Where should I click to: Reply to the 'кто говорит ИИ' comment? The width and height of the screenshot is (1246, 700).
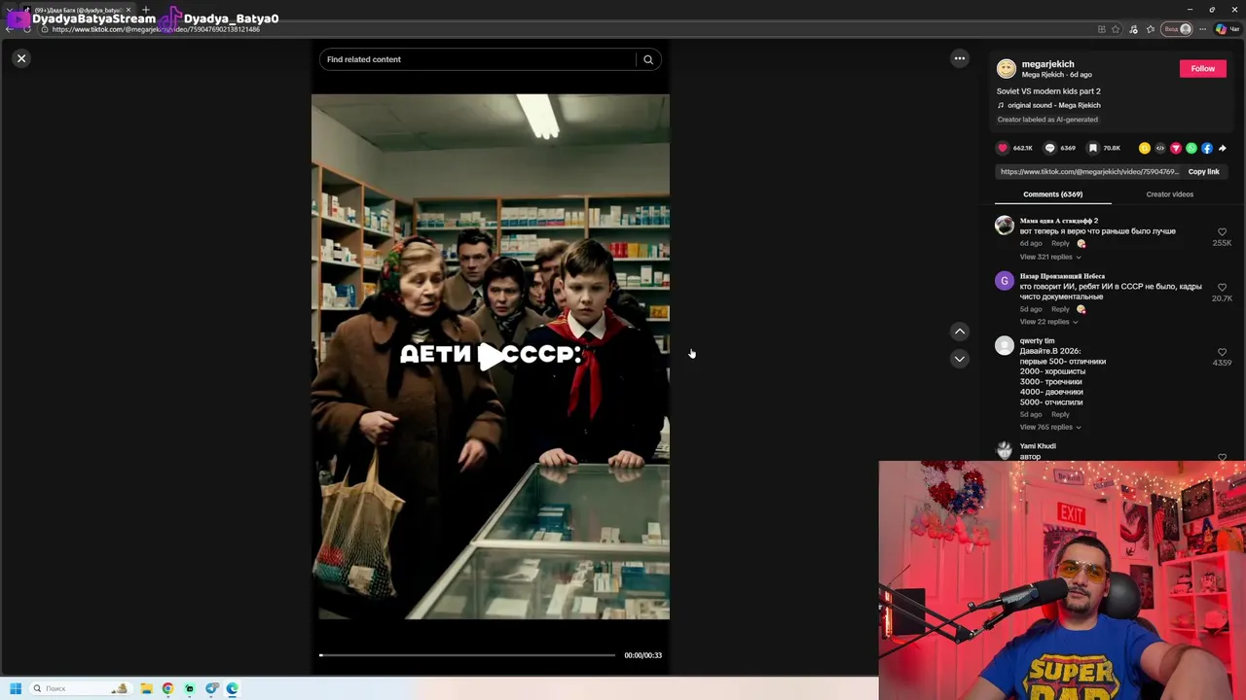click(1060, 309)
